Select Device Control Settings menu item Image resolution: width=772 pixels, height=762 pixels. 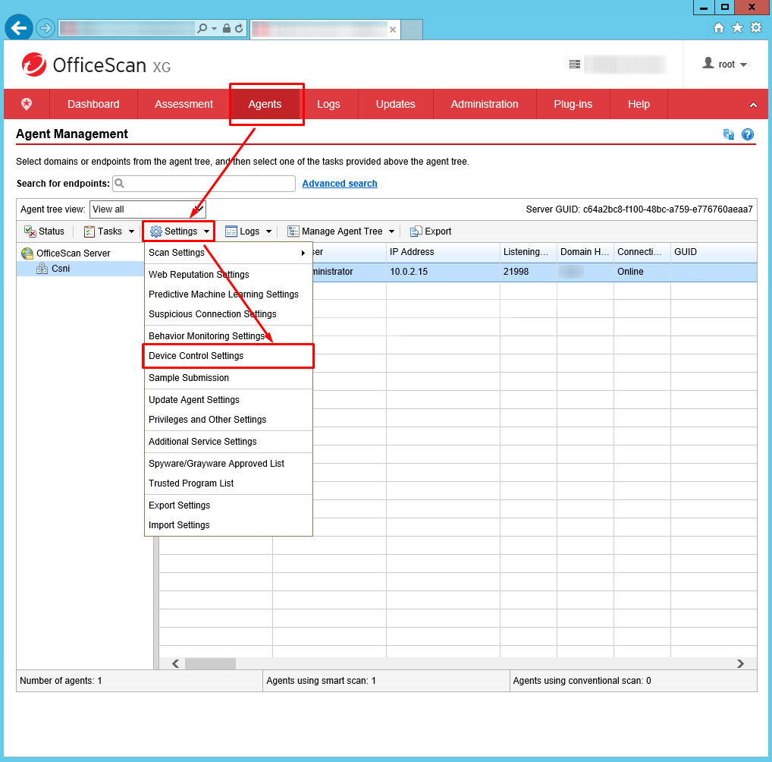click(196, 356)
